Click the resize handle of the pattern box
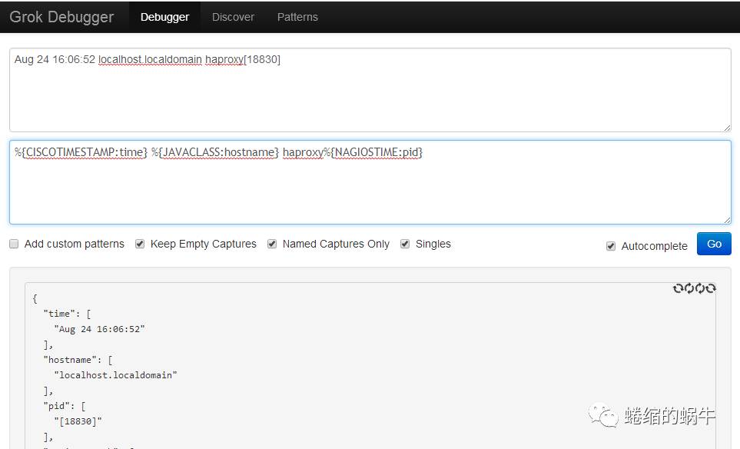The height and width of the screenshot is (449, 740). click(726, 219)
